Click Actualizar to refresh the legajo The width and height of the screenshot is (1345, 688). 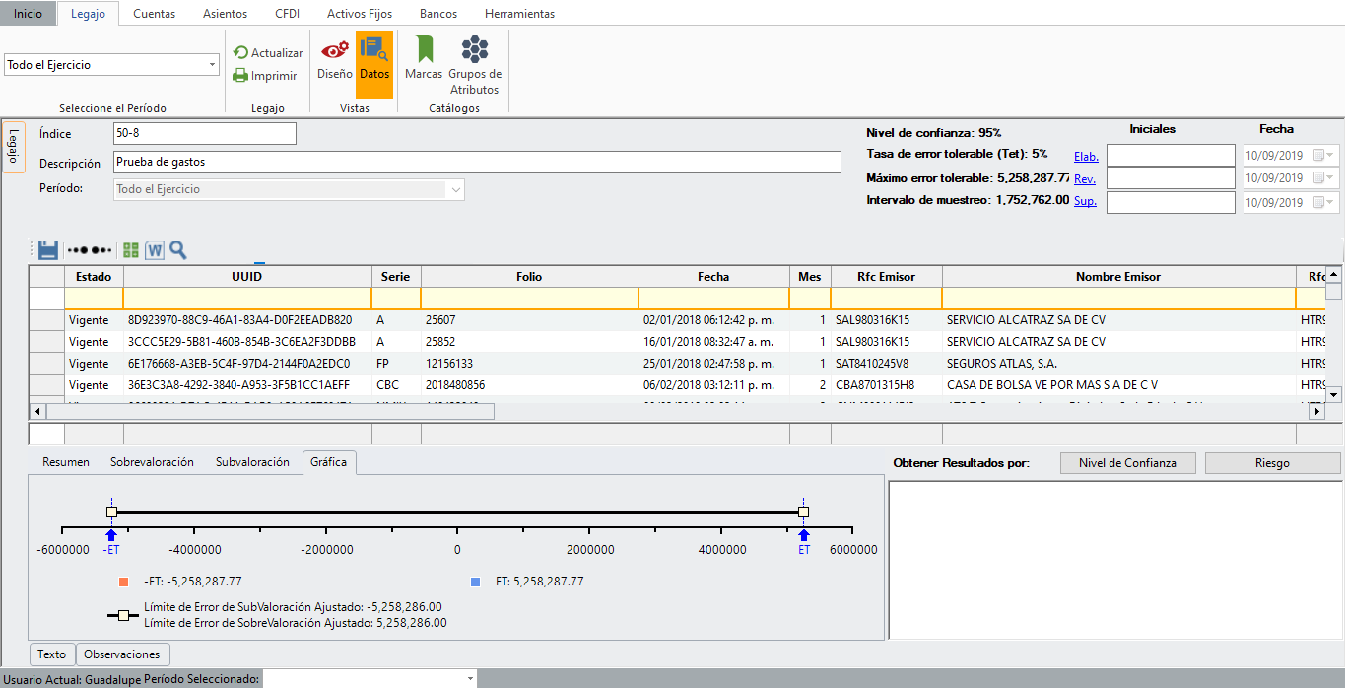point(268,53)
